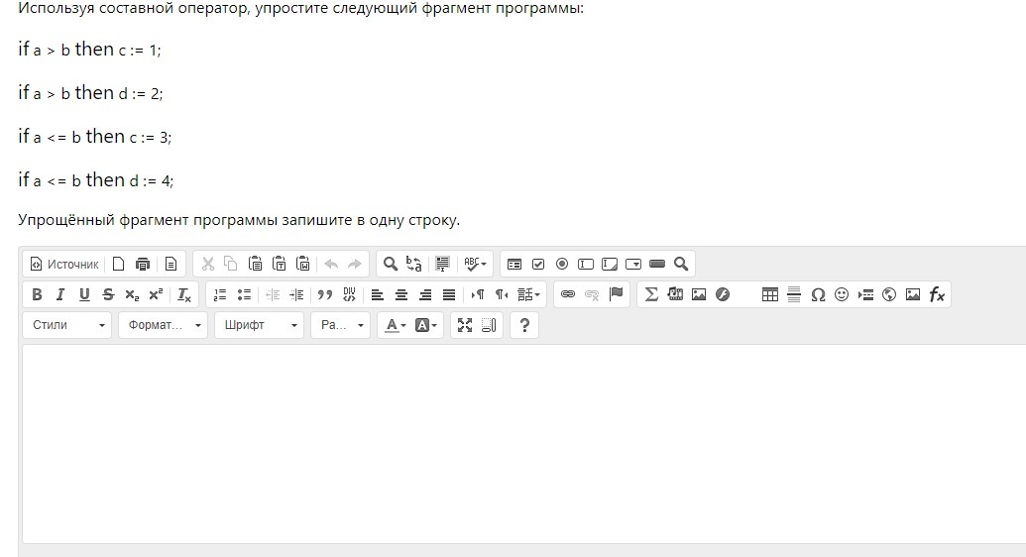
Task: Toggle the Block Quote icon
Action: pyautogui.click(x=324, y=294)
